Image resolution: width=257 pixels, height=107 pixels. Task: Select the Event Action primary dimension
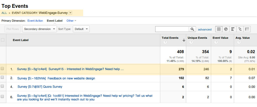(x=35, y=21)
